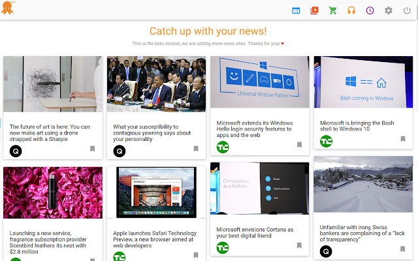Open snowy Swiss village image
This screenshot has width=418, height=261.
coord(363,184)
